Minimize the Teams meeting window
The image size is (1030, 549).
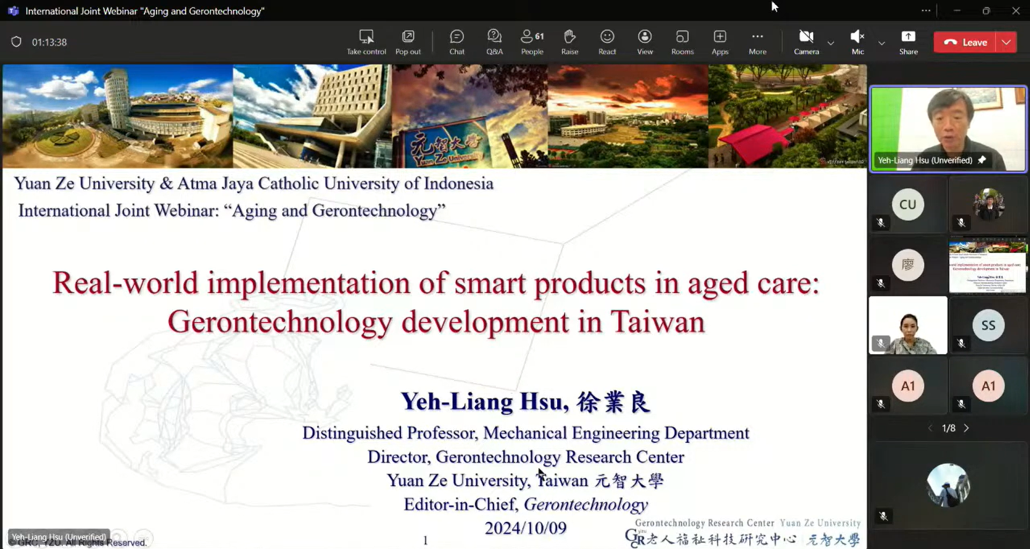(957, 11)
